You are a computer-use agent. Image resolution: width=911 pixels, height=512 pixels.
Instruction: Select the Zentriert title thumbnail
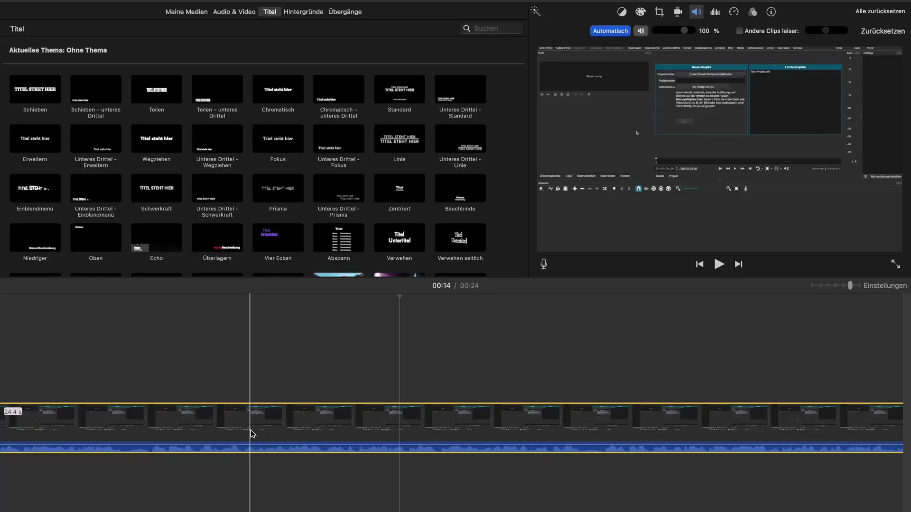coord(400,188)
